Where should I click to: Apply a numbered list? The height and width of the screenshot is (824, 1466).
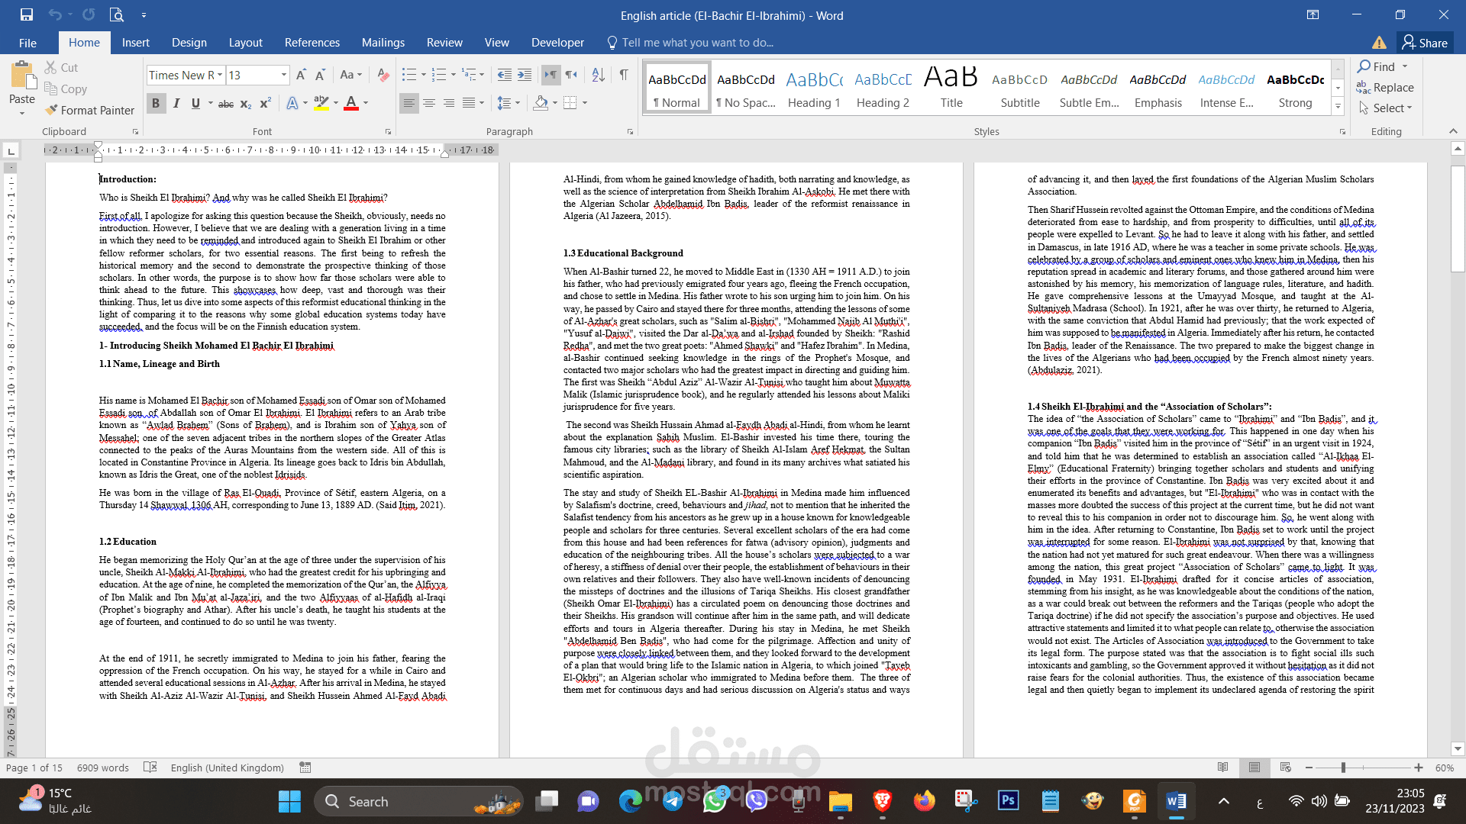pyautogui.click(x=439, y=75)
